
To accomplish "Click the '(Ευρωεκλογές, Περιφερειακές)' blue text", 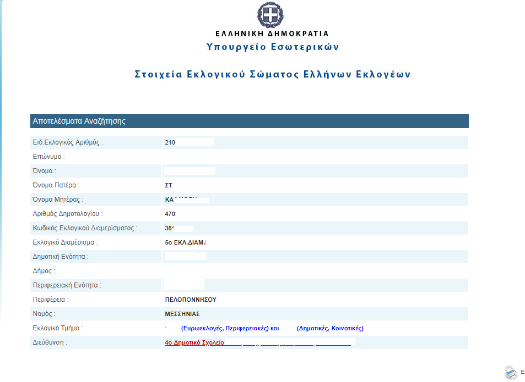I will 225,329.
